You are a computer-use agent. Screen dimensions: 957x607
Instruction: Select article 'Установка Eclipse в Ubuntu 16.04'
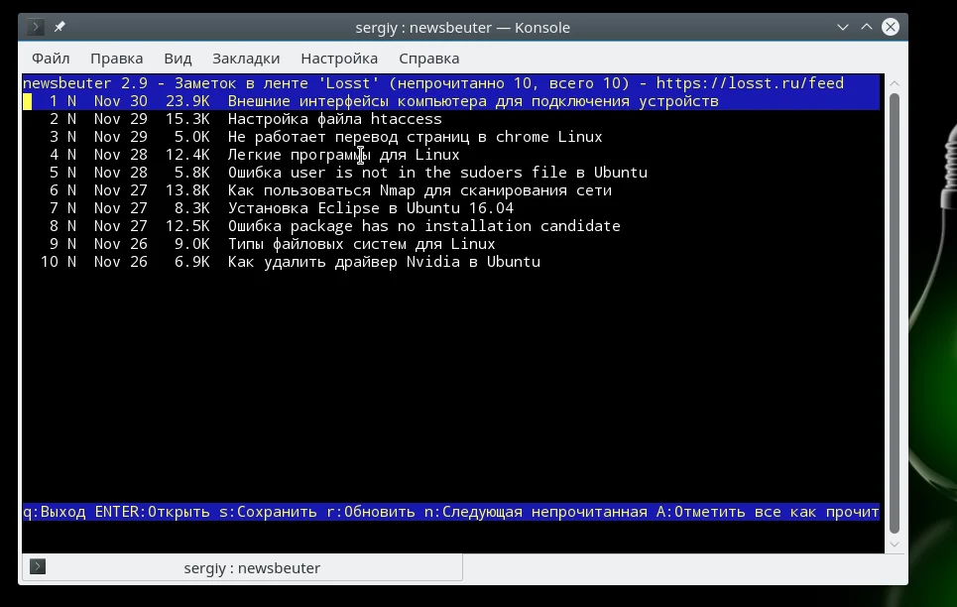[451, 208]
